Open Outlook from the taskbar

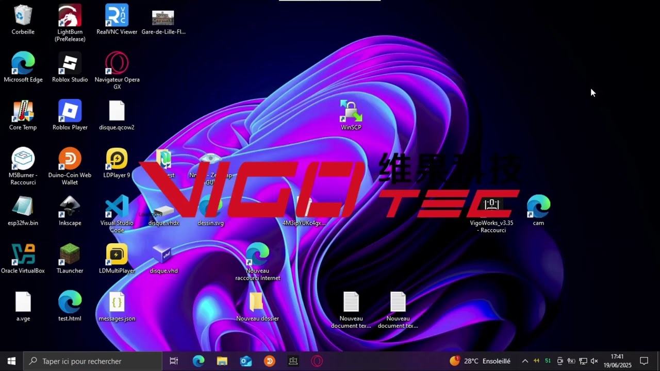point(246,361)
